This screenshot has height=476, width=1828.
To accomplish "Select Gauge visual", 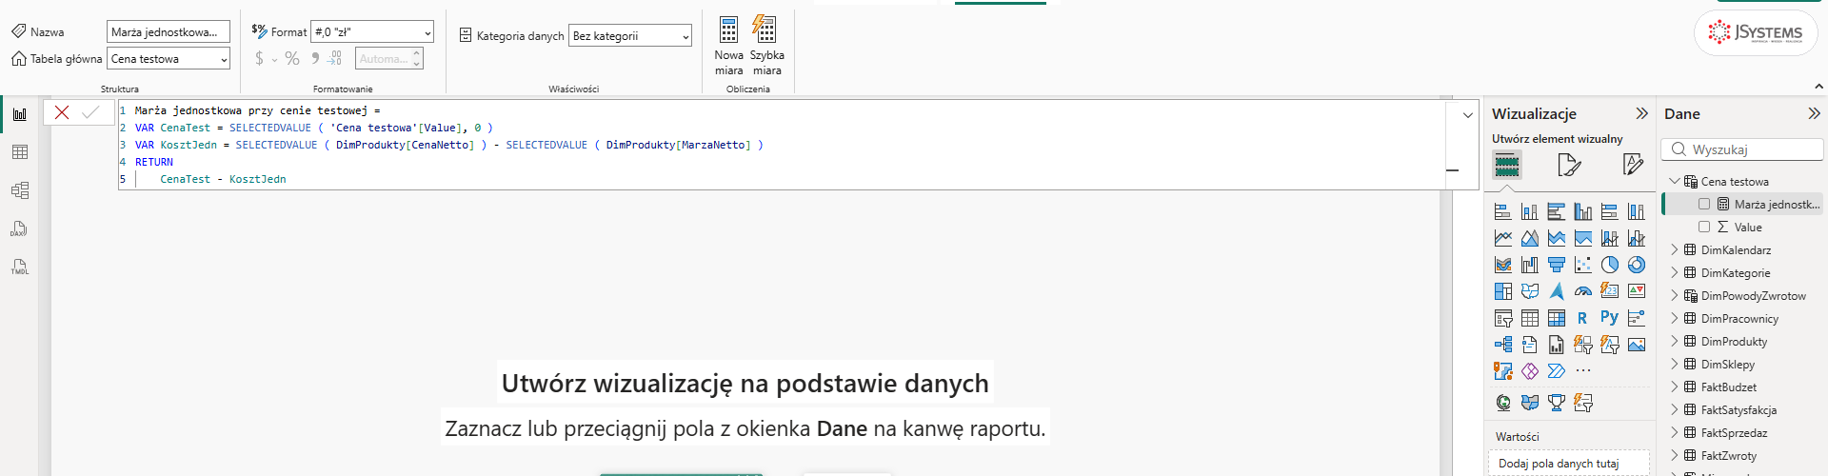I will 1583,291.
